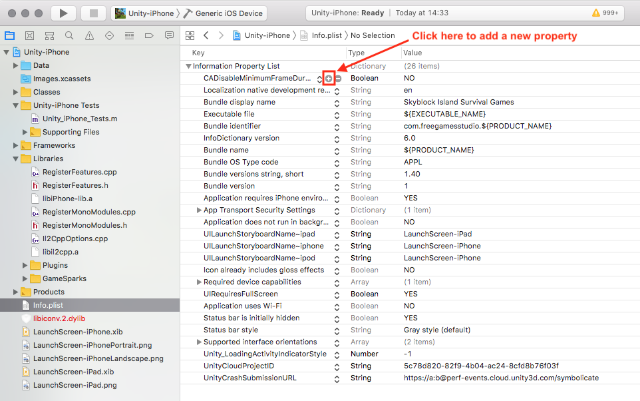Collapse the Information Property List row

pyautogui.click(x=188, y=66)
